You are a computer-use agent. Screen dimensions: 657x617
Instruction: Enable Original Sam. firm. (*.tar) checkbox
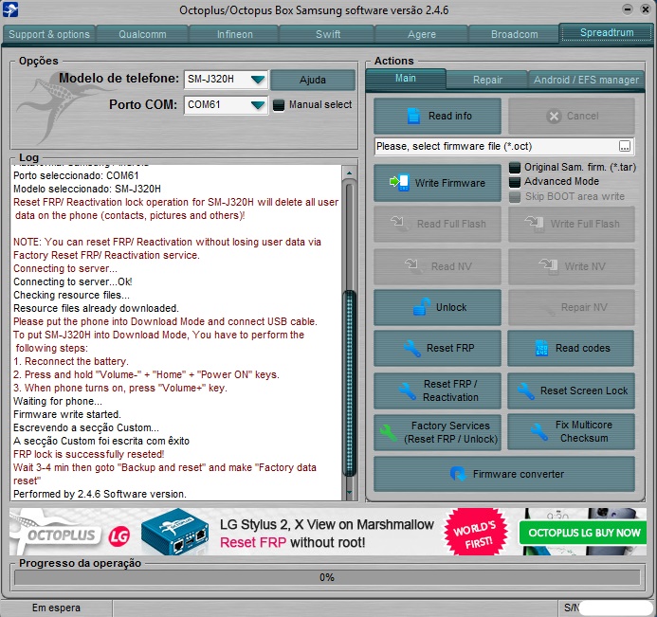tap(515, 168)
